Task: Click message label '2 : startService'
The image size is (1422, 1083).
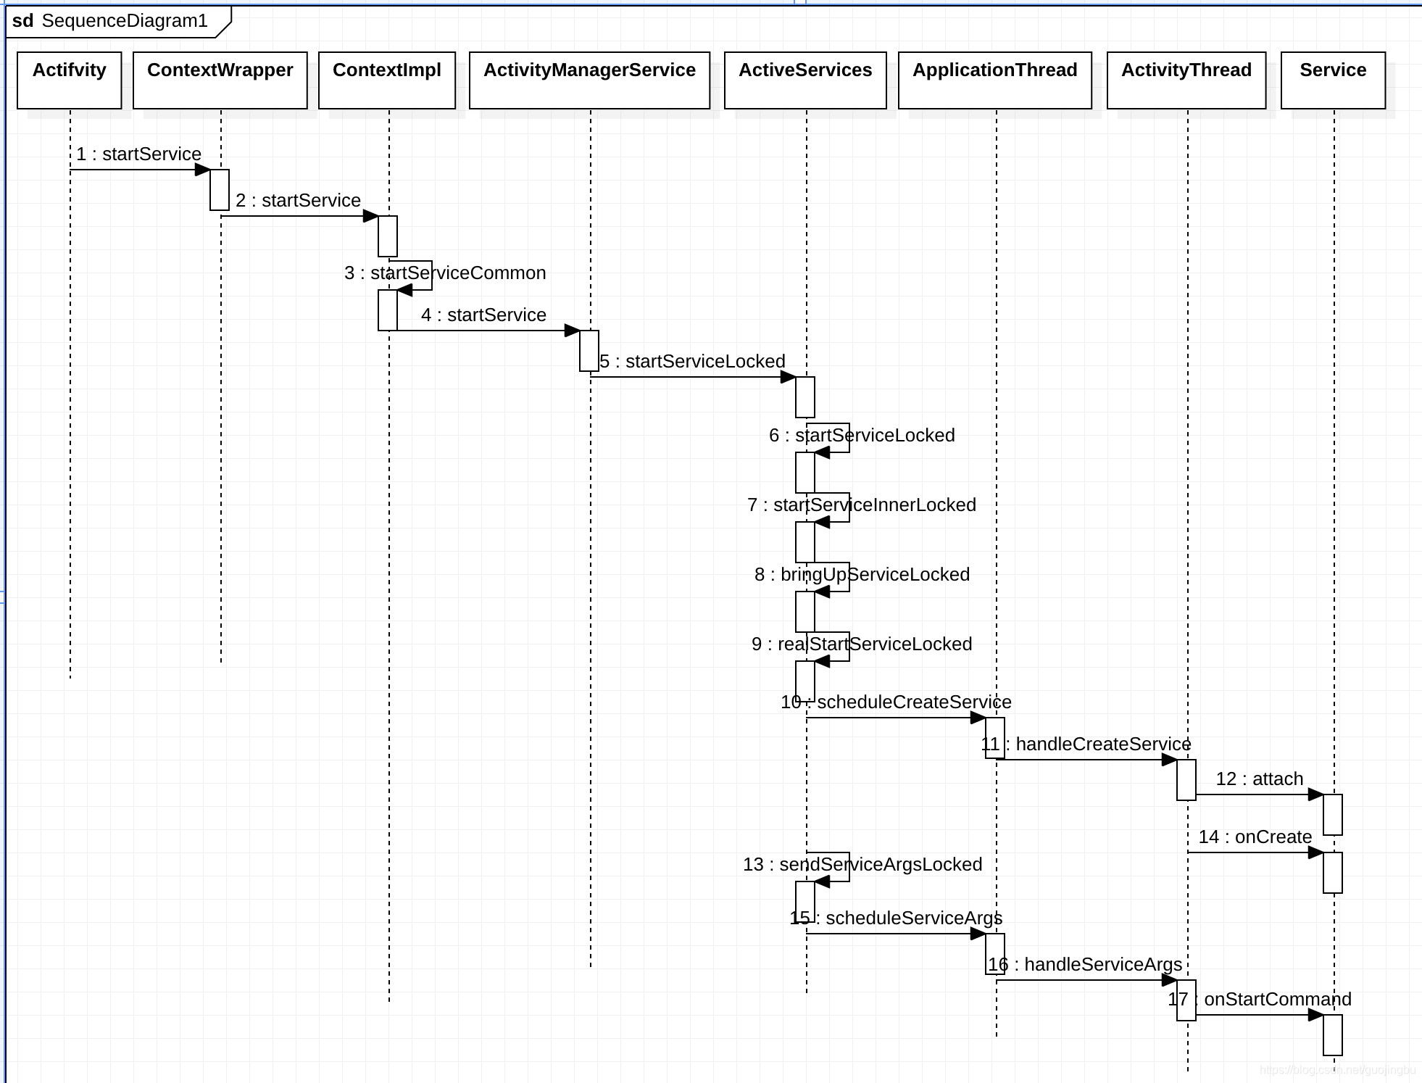Action: (x=298, y=200)
